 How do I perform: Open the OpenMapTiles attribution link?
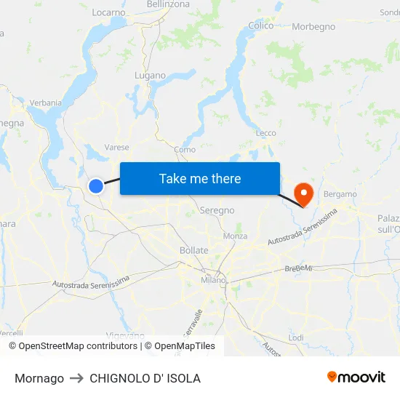coord(180,346)
